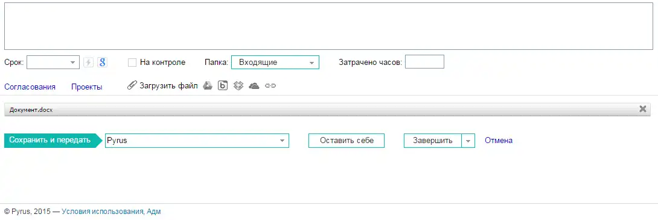This screenshot has width=658, height=220.
Task: Click the Google calendar icon next to Срок
Action: pos(102,63)
